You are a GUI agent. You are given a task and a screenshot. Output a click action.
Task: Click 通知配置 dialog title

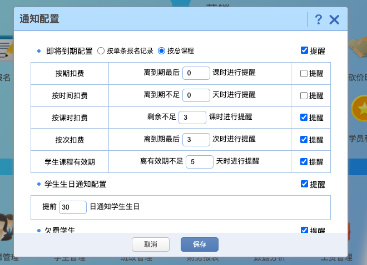[x=39, y=19]
